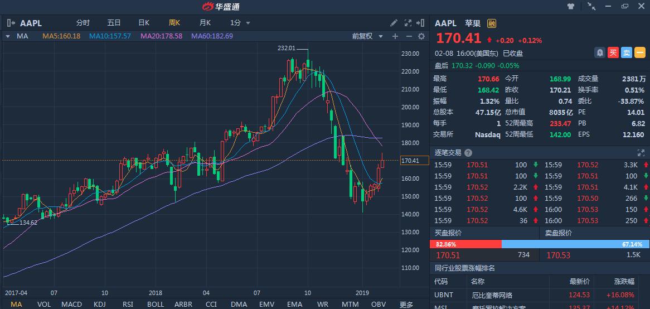Open help for 逐笔交易
This screenshot has height=309, width=650.
(x=468, y=153)
